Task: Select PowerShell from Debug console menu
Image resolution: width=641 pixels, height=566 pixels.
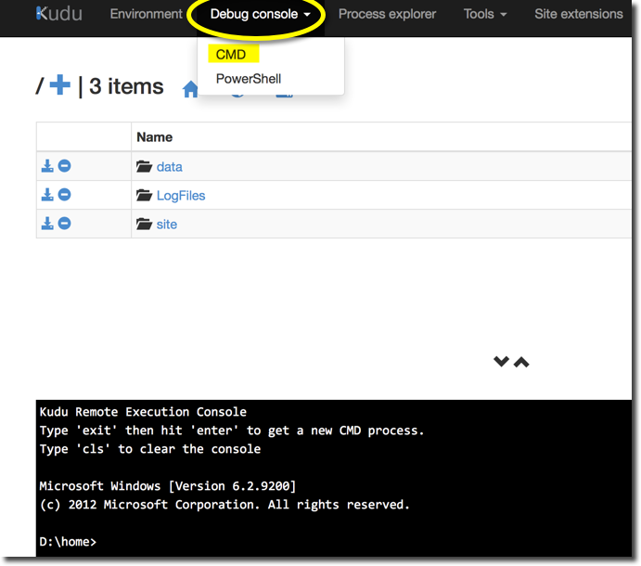Action: tap(249, 79)
